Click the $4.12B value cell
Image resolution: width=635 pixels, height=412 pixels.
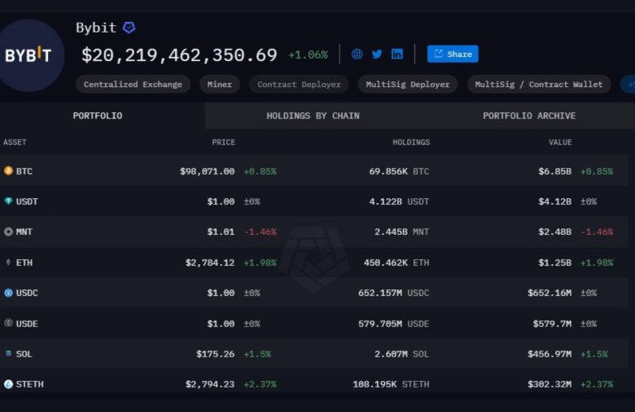pos(555,202)
